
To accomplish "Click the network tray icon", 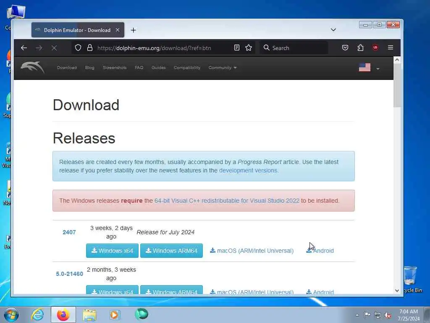I will coord(378,315).
